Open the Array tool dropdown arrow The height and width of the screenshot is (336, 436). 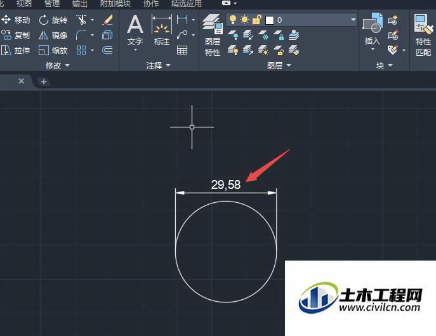click(x=92, y=51)
